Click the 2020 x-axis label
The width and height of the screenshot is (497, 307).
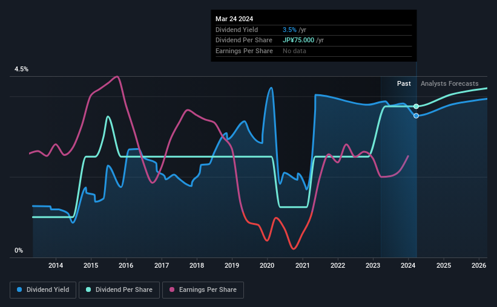(x=267, y=265)
